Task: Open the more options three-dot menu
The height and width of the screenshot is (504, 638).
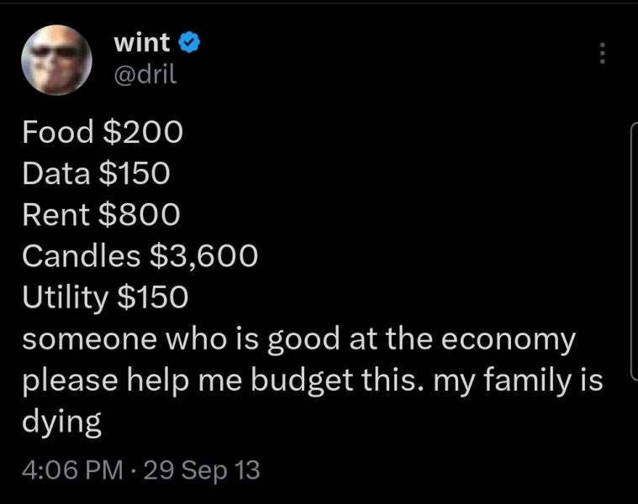Action: [x=601, y=54]
